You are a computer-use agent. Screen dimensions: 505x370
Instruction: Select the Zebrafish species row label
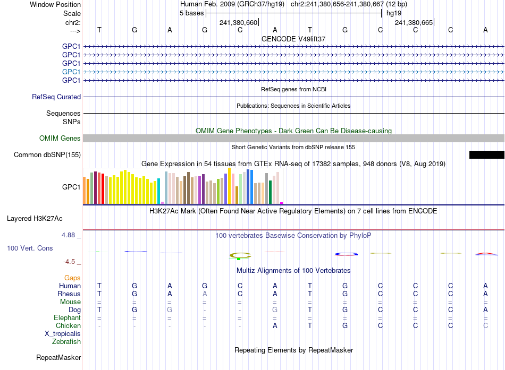[66, 342]
